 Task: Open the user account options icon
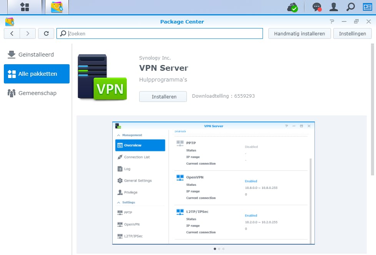point(334,7)
